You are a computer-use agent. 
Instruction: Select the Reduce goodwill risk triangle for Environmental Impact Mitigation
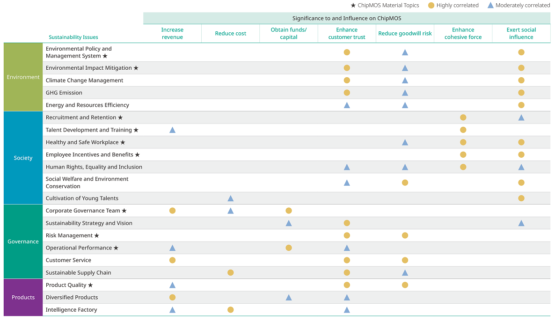[405, 68]
